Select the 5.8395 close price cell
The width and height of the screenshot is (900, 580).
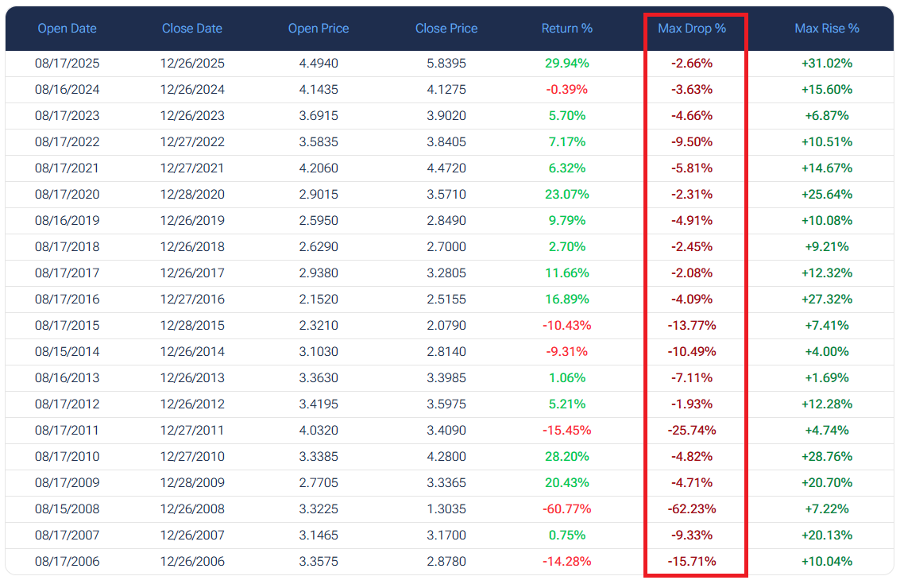tap(446, 64)
